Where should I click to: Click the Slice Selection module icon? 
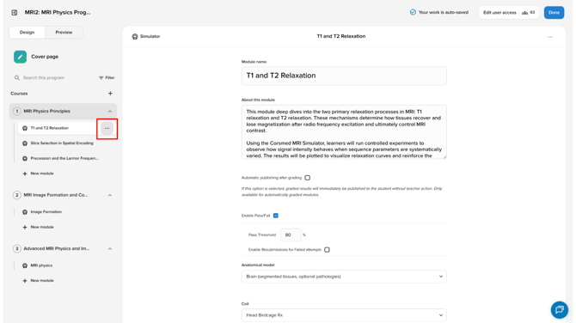25,143
